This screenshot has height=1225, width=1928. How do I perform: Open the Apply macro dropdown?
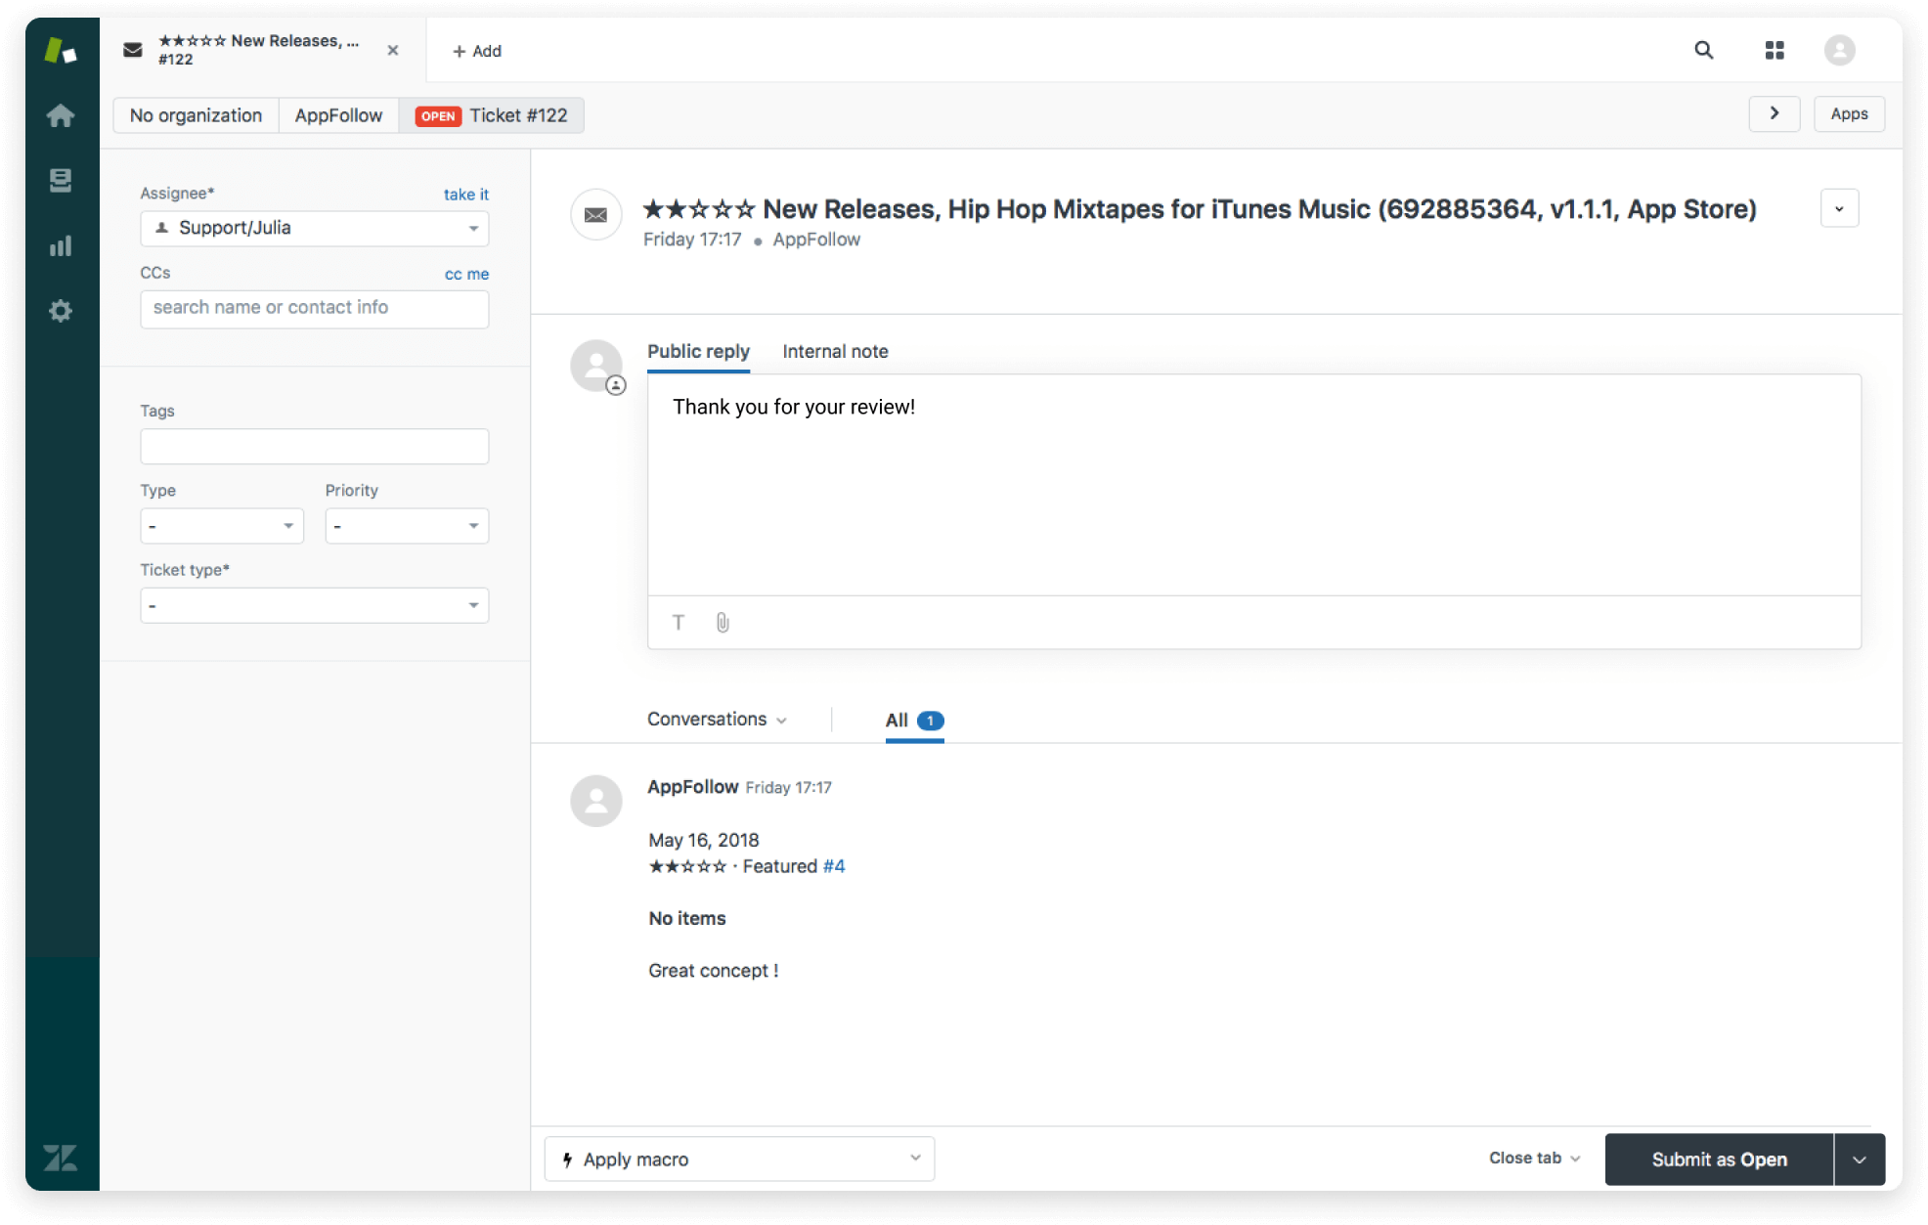point(739,1159)
